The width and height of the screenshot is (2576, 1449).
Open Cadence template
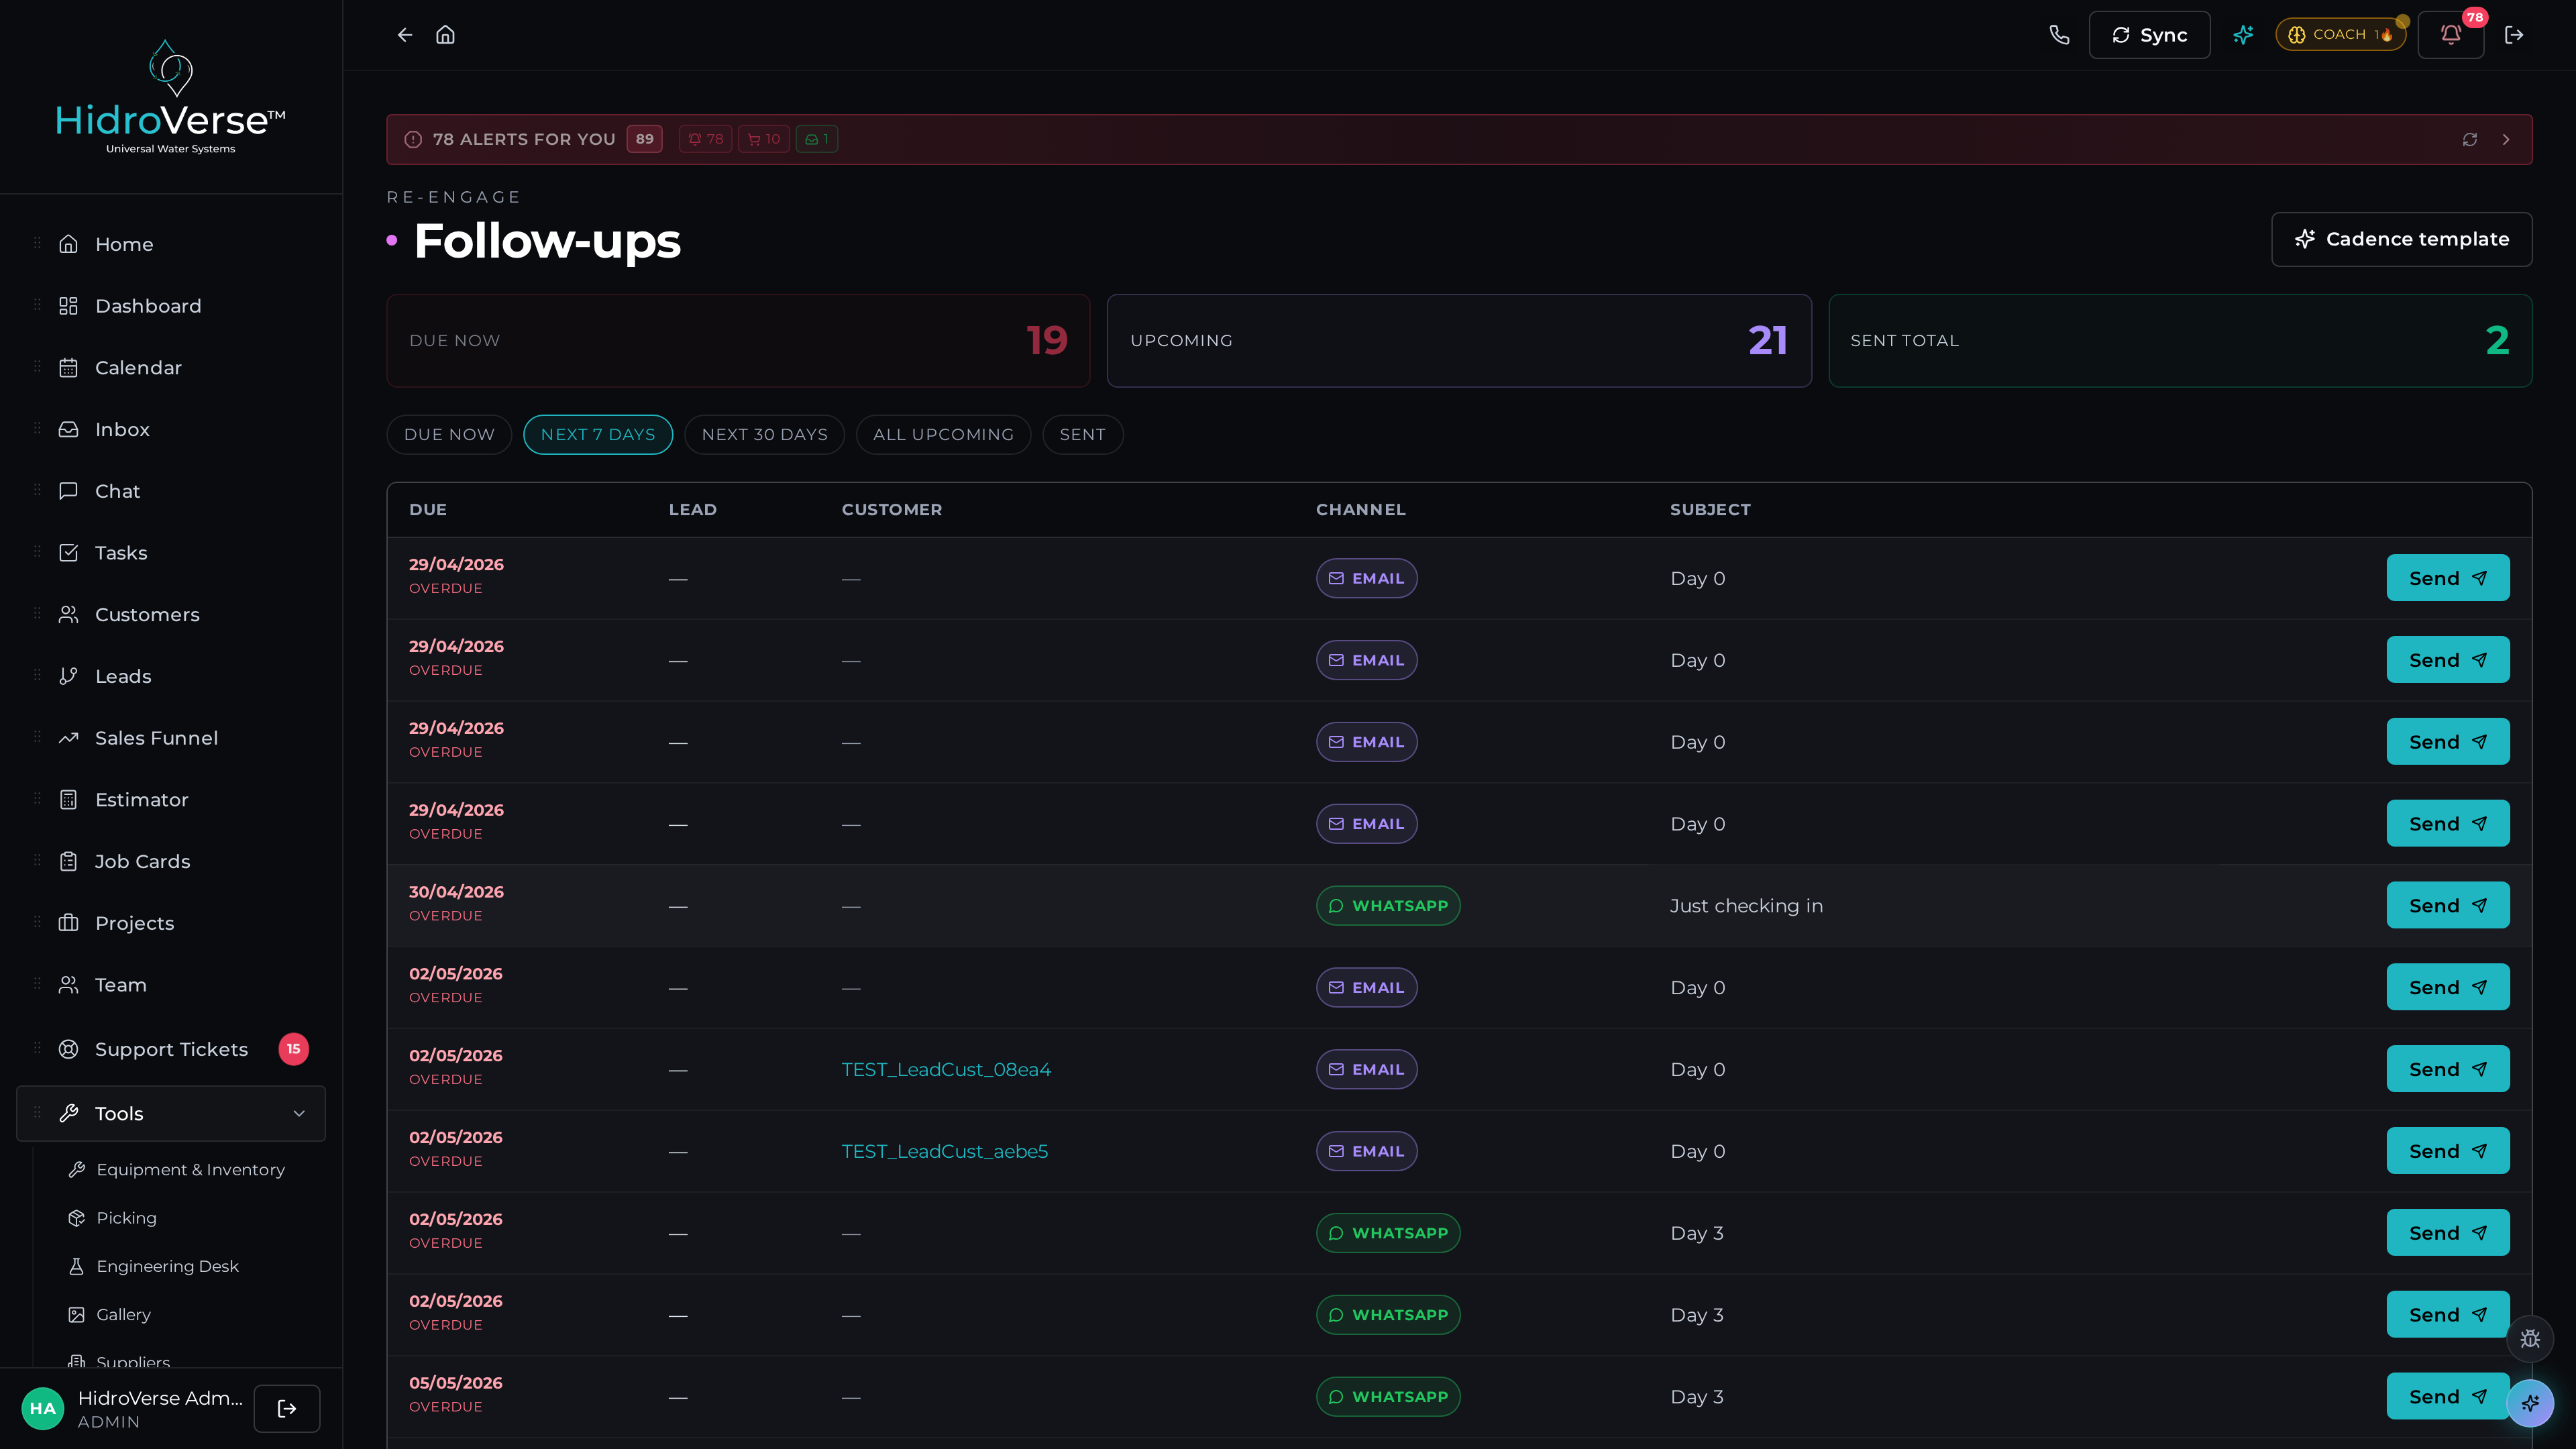2401,239
